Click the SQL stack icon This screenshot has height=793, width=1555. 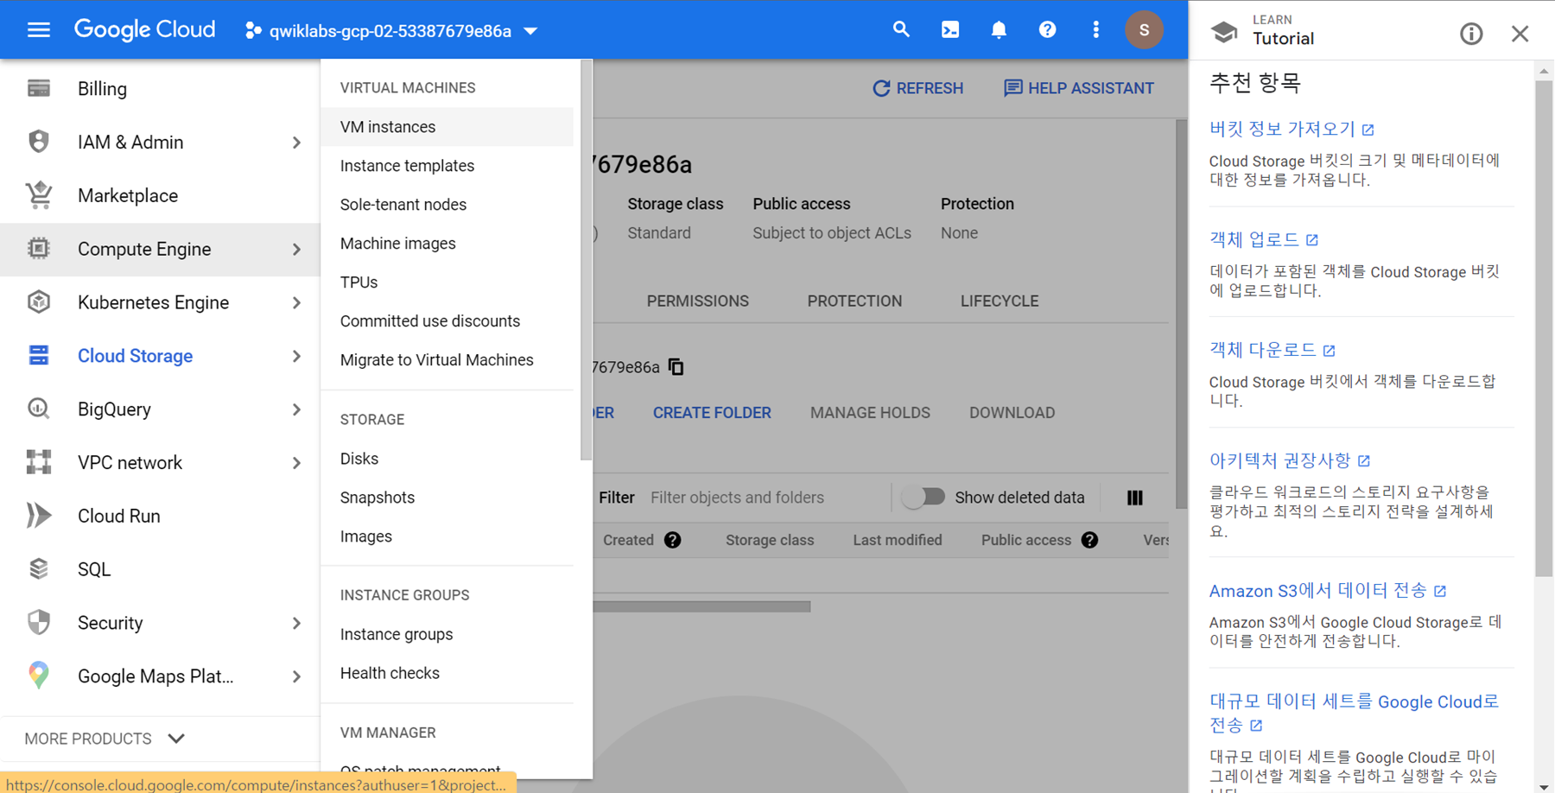coord(39,569)
